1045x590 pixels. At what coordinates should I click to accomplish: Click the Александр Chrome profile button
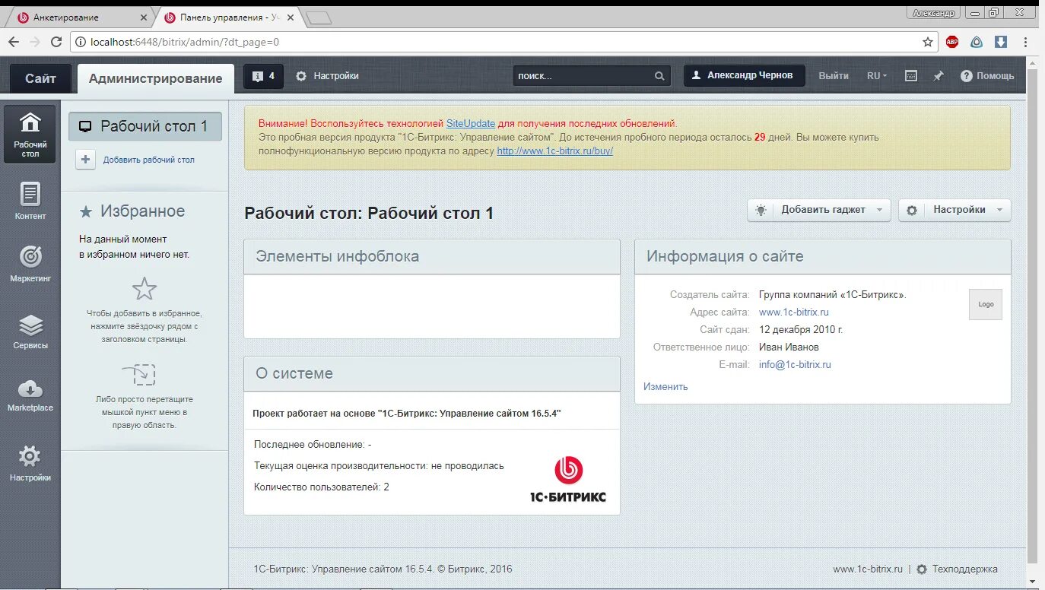coord(933,13)
